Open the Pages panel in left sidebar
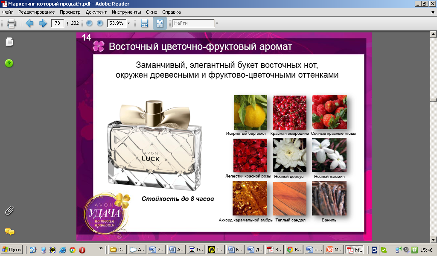The height and width of the screenshot is (256, 437). point(9,42)
